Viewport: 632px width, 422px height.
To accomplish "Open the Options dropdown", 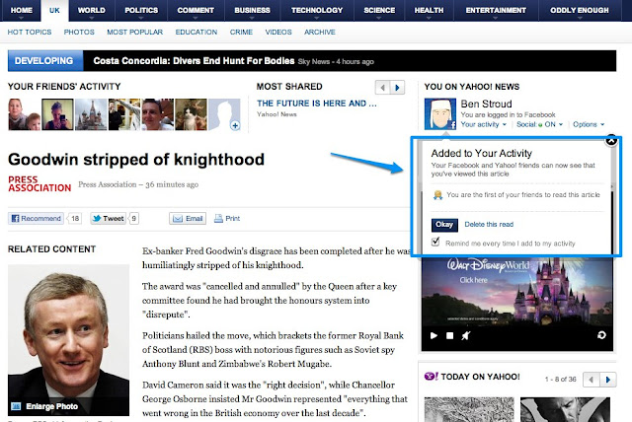I will click(589, 124).
